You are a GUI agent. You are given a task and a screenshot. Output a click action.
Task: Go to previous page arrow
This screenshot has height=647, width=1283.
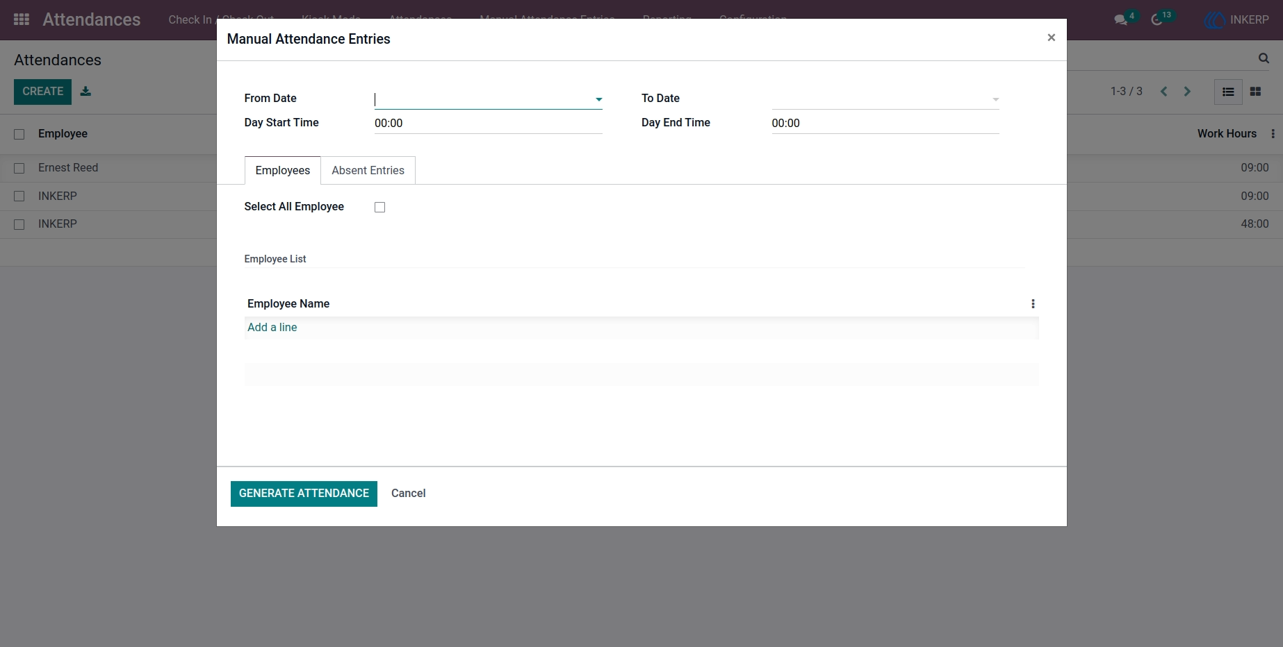(1163, 92)
